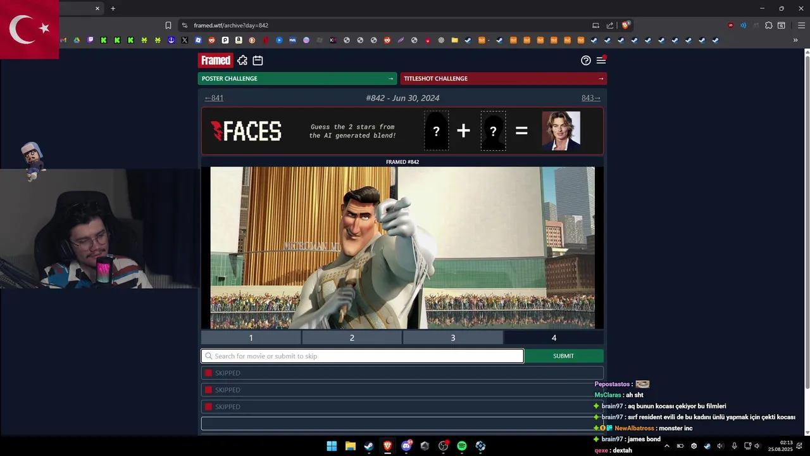This screenshot has width=810, height=456.
Task: Focus the movie search input field
Action: [x=363, y=356]
